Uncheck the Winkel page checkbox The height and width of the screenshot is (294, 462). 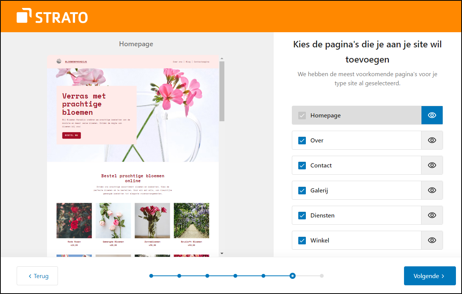(x=302, y=240)
